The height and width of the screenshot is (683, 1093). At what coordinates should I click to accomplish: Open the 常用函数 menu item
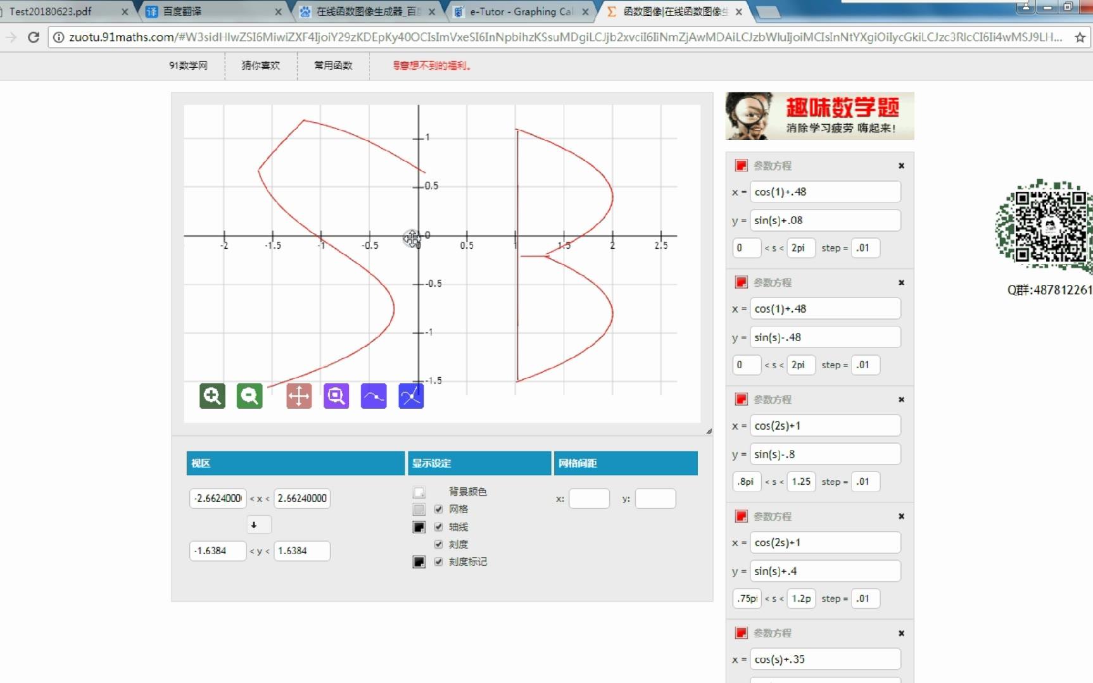coord(333,65)
